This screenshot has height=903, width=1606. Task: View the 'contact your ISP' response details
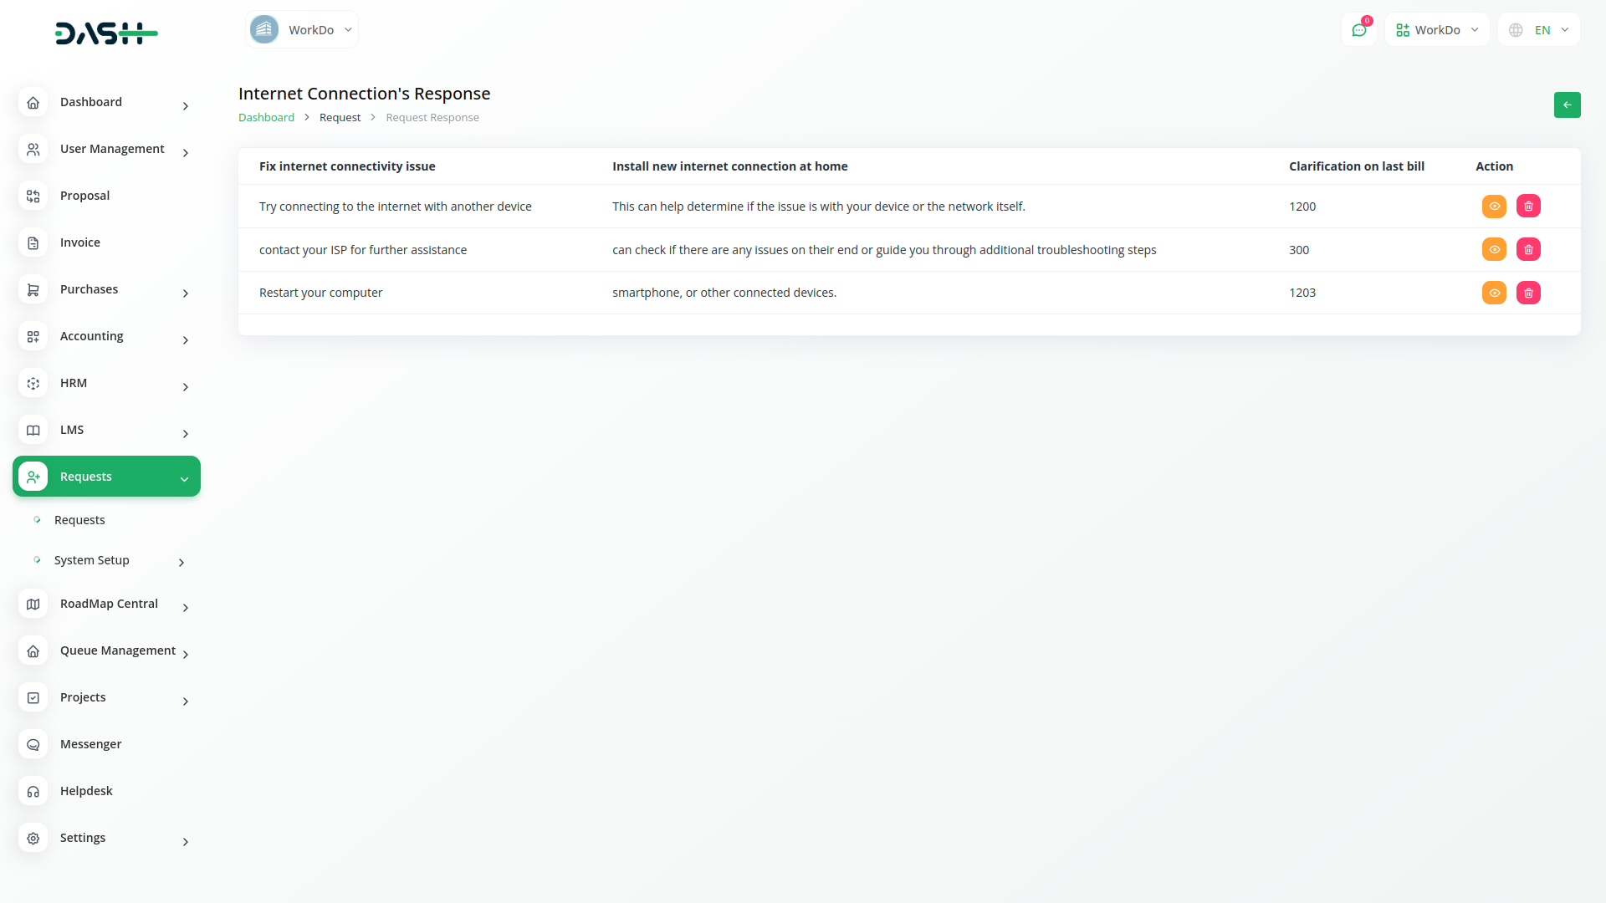coord(1494,250)
